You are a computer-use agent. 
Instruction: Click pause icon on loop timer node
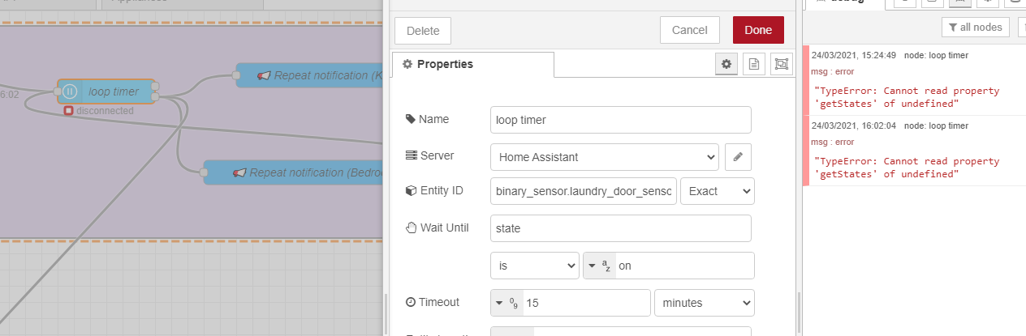click(70, 91)
